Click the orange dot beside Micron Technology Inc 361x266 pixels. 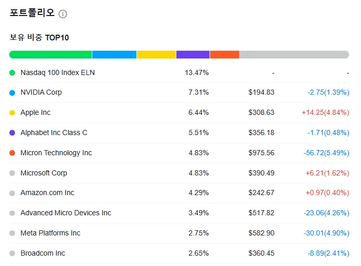click(12, 153)
